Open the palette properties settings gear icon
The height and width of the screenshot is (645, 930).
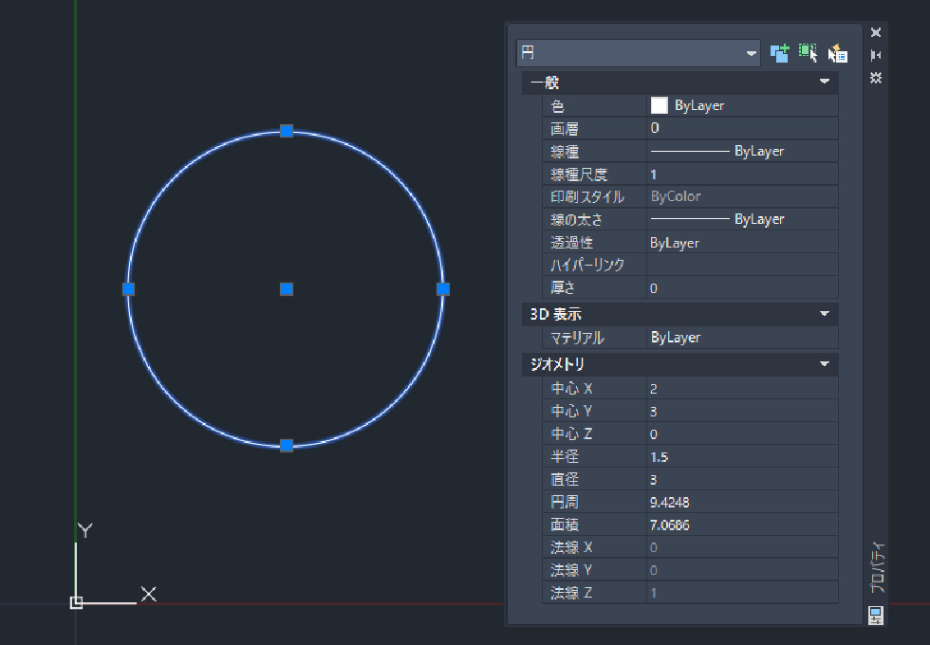pyautogui.click(x=876, y=78)
